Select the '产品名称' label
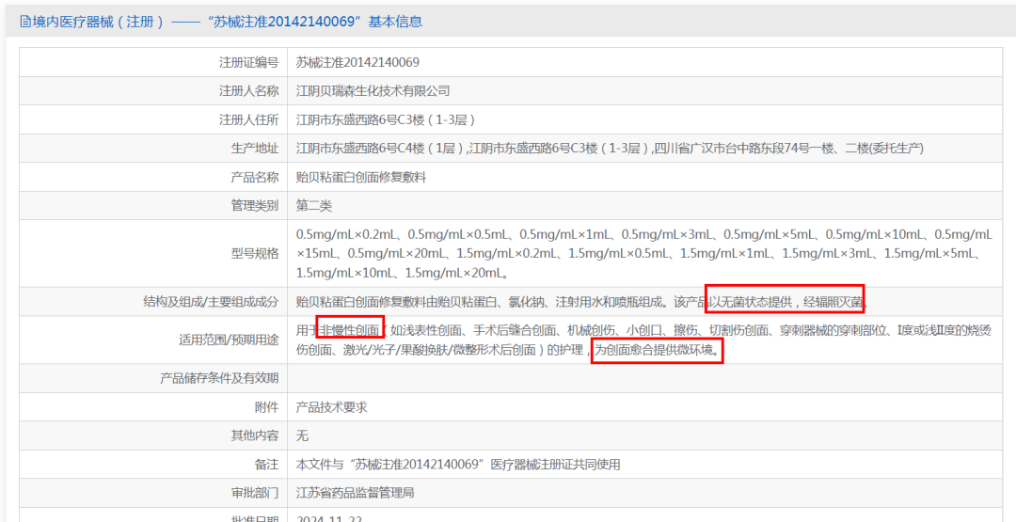1016x522 pixels. 255,178
